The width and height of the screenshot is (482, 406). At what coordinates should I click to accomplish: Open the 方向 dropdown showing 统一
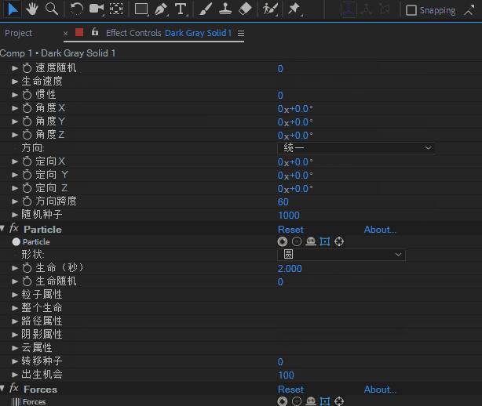(x=356, y=148)
